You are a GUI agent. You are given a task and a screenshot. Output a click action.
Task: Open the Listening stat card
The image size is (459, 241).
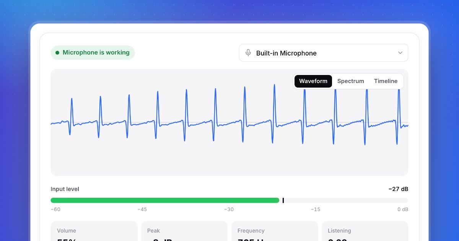(365, 231)
